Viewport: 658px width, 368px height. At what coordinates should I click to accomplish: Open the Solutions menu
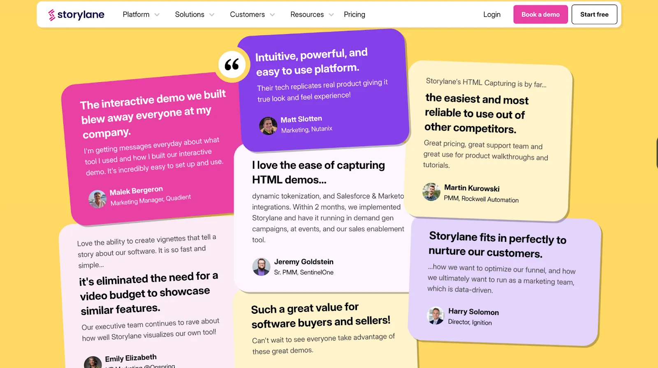coord(190,14)
